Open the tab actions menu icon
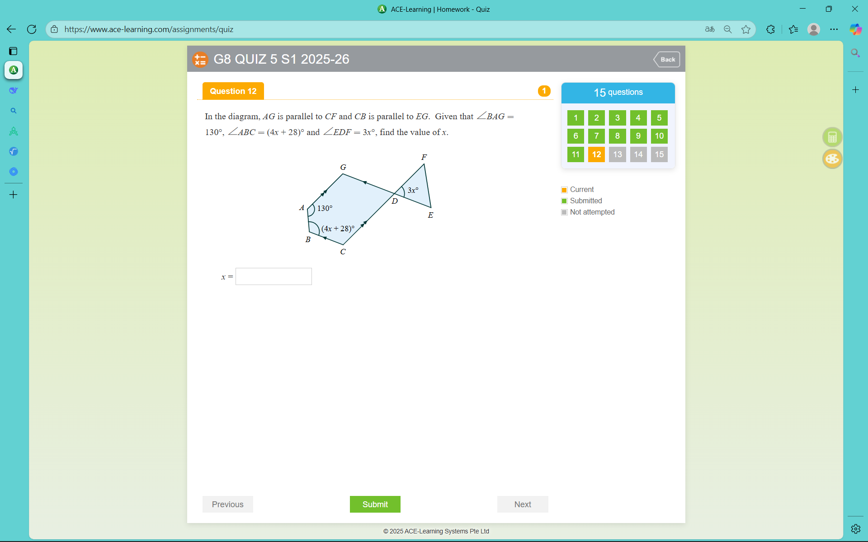 point(13,51)
